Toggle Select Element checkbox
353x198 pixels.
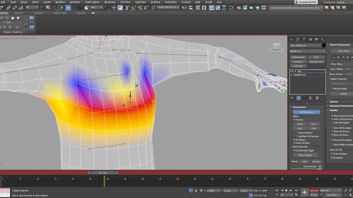click(x=297, y=133)
